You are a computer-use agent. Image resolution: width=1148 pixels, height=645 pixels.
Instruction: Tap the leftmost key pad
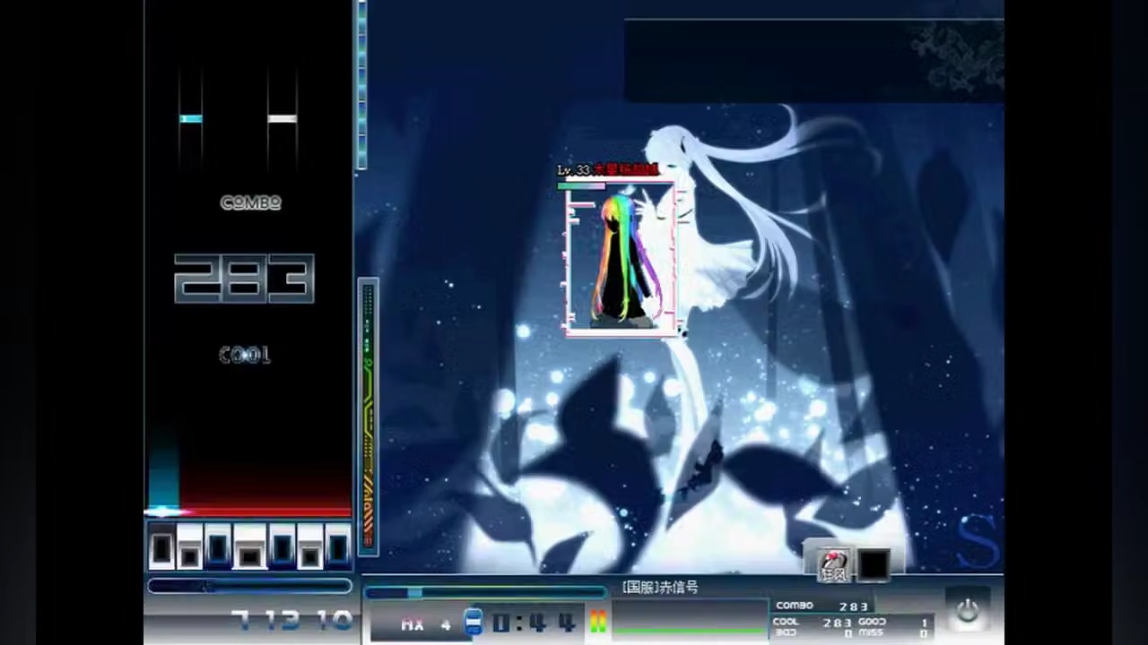tap(161, 546)
